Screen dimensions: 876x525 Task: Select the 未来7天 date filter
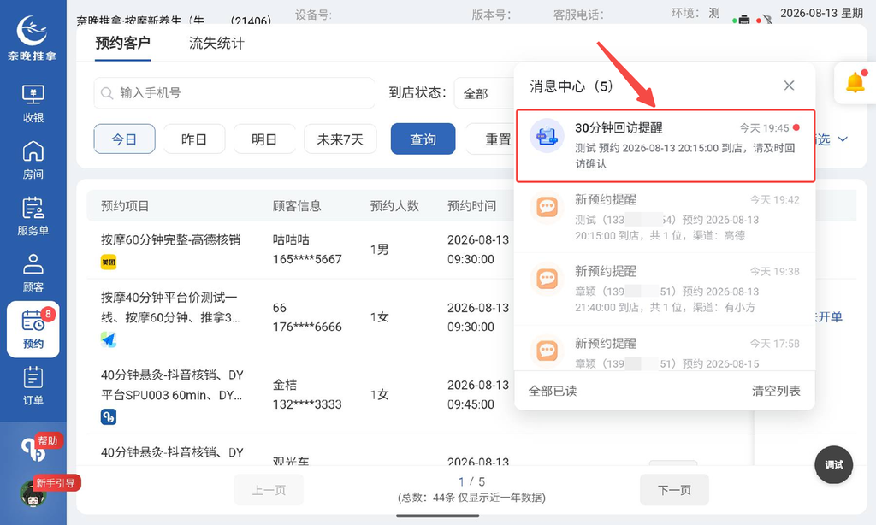(340, 139)
